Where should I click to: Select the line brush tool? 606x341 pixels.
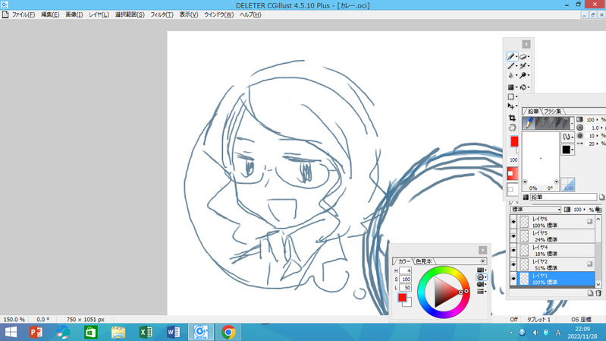(x=511, y=66)
